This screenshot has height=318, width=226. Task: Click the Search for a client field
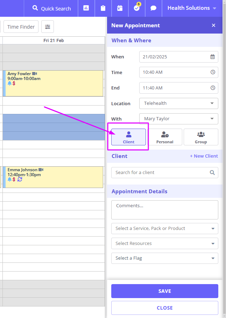(x=161, y=172)
